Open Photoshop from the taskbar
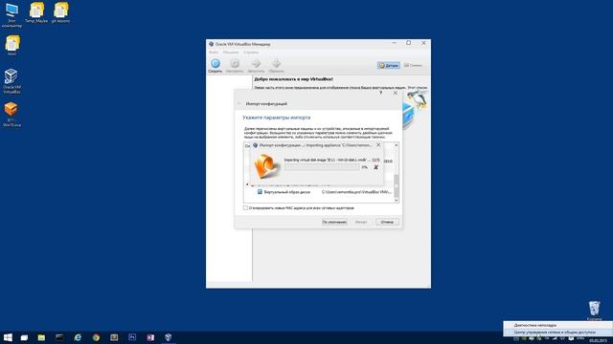613x344 pixels. tap(132, 337)
